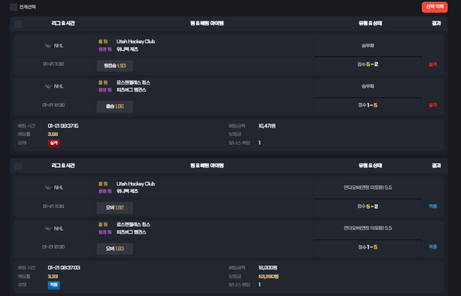Tick the first bet slip's header checkbox
Viewport: 461px width, 296px height.
[x=18, y=24]
